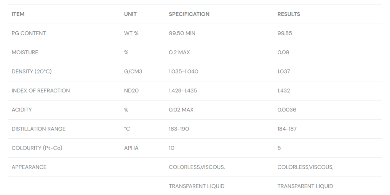Click the G/CM3 unit cell
This screenshot has width=390, height=195.
(x=133, y=71)
